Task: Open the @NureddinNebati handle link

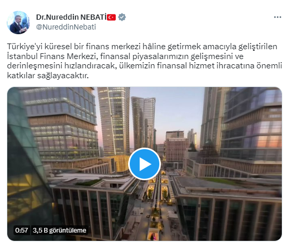Action: coord(66,27)
